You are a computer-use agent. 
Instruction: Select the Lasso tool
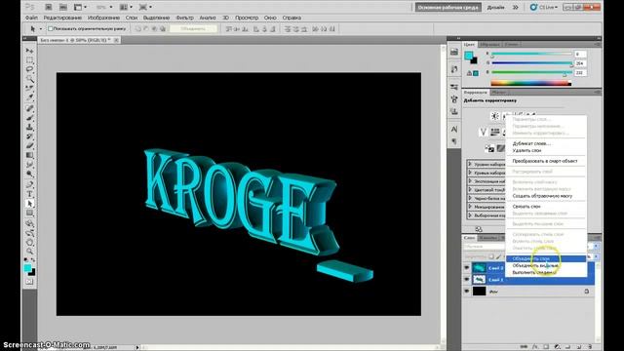tap(30, 69)
